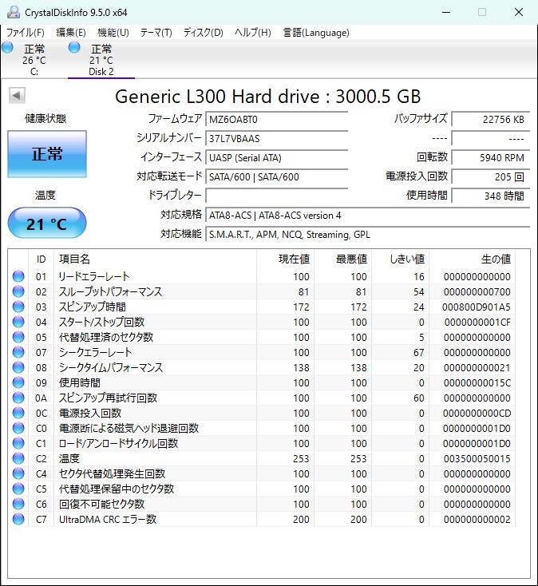538x586 pixels.
Task: Select the スループットパフォーマンス attribute name
Action: point(111,292)
